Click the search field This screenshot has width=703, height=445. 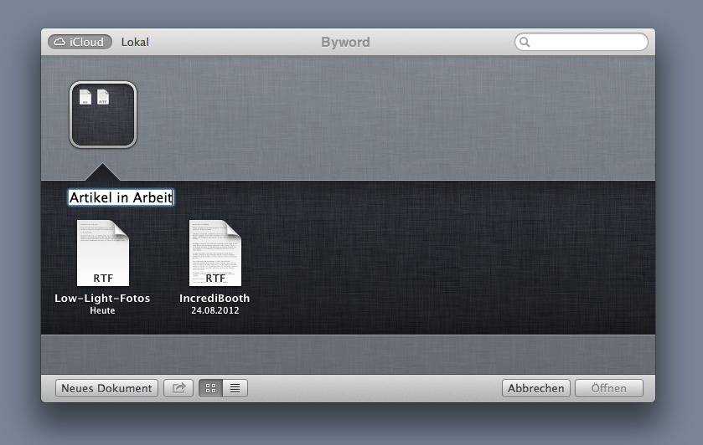[581, 42]
